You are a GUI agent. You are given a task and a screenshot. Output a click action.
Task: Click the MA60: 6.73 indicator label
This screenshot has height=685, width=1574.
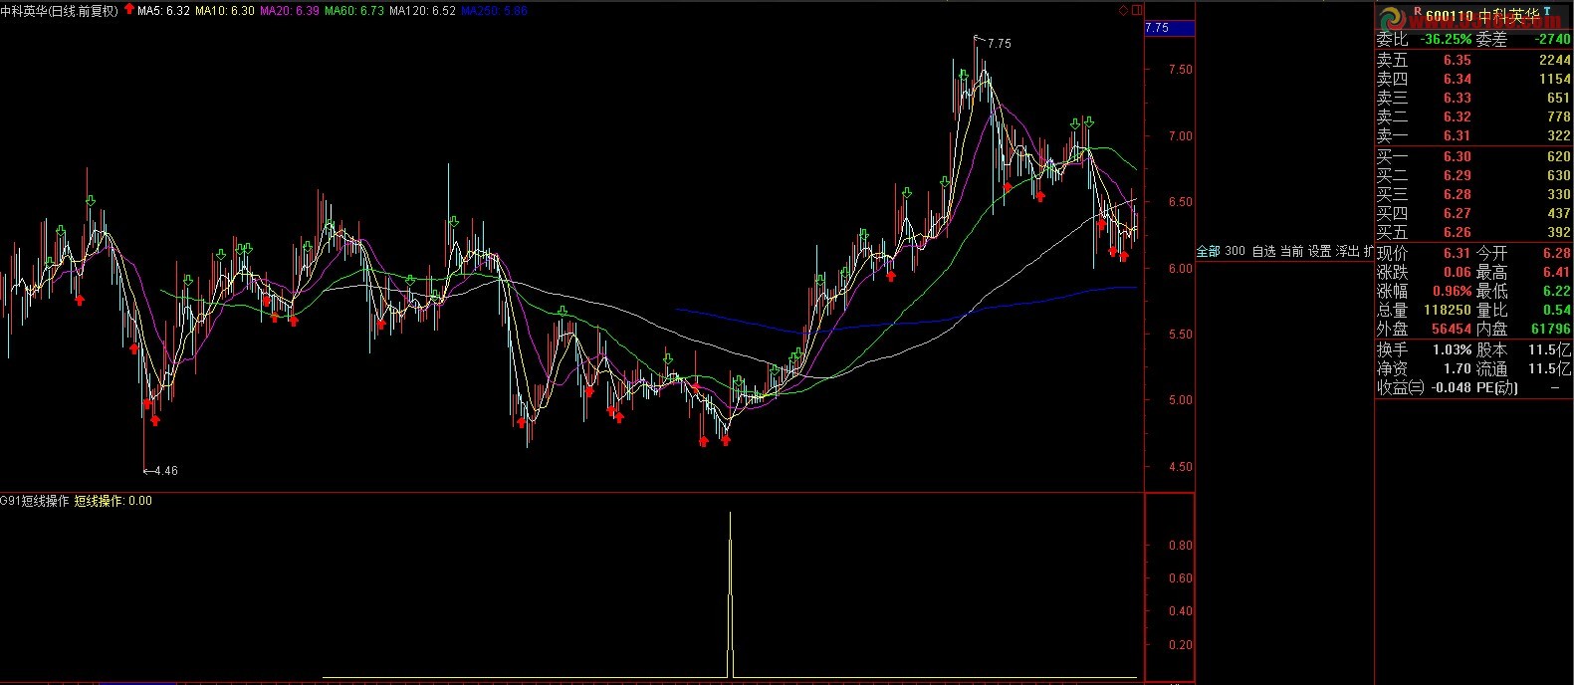(x=354, y=11)
